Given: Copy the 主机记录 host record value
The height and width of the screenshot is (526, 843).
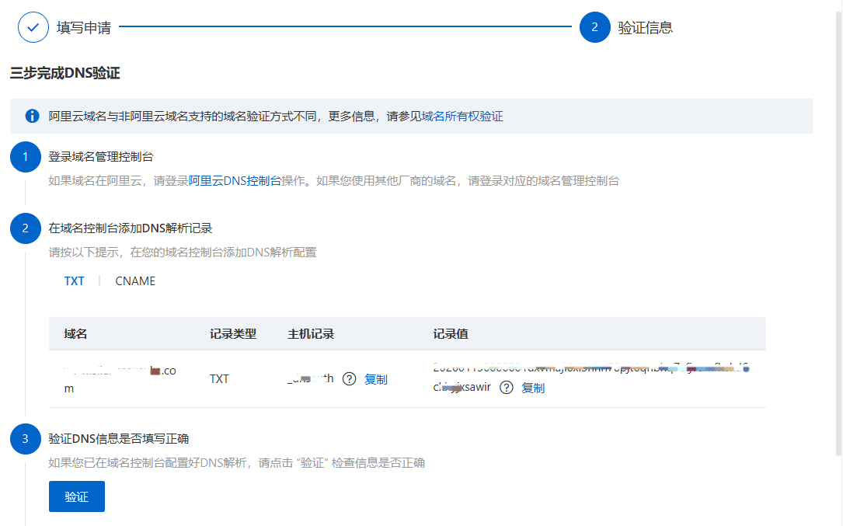Looking at the screenshot, I should coord(376,379).
